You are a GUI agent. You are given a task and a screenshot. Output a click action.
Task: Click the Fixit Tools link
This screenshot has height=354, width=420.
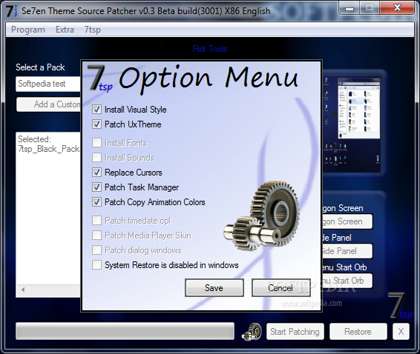pyautogui.click(x=210, y=49)
